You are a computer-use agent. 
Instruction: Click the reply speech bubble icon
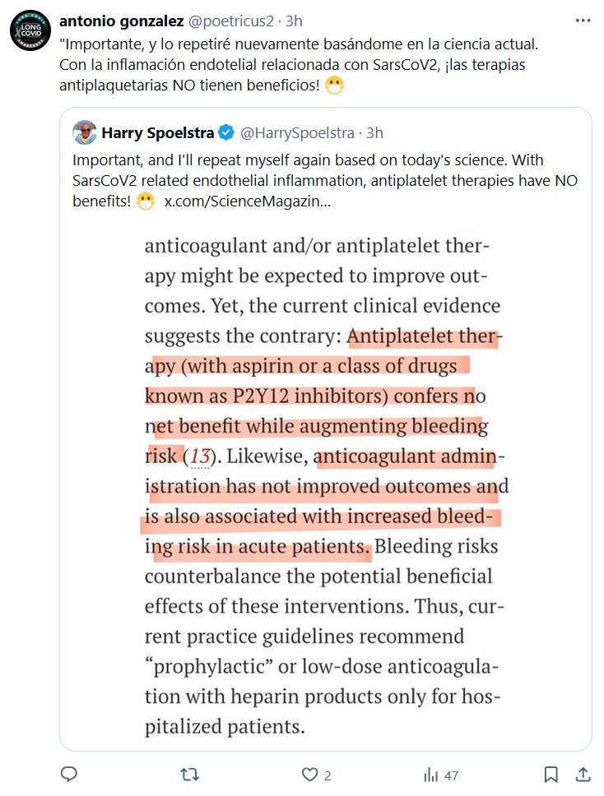pos(70,775)
